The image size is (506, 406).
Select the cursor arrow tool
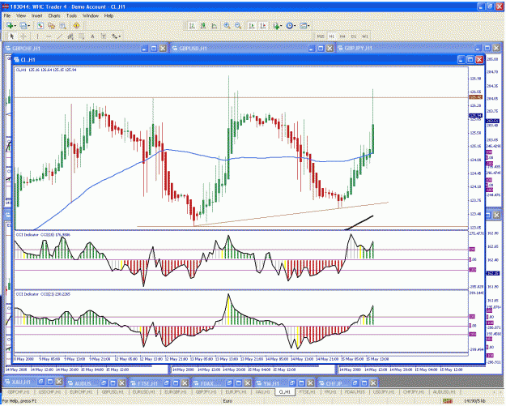pyautogui.click(x=12, y=36)
